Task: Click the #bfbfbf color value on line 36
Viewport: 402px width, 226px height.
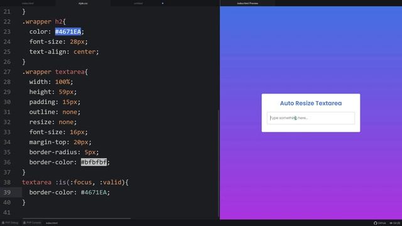Action: pos(94,162)
